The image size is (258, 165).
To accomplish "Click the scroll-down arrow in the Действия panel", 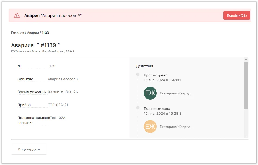I will 246,135.
